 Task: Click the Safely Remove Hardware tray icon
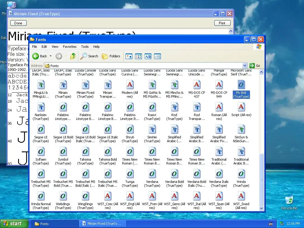point(282,224)
